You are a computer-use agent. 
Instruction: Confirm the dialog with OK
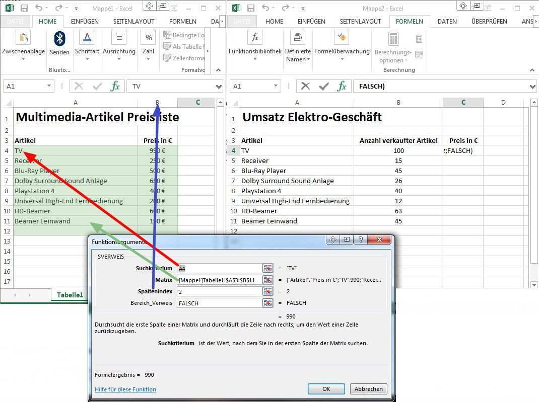pos(326,389)
